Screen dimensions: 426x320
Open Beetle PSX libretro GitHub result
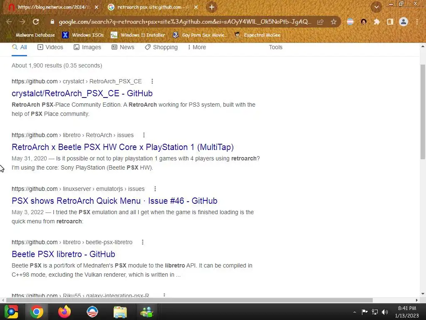[x=63, y=254]
